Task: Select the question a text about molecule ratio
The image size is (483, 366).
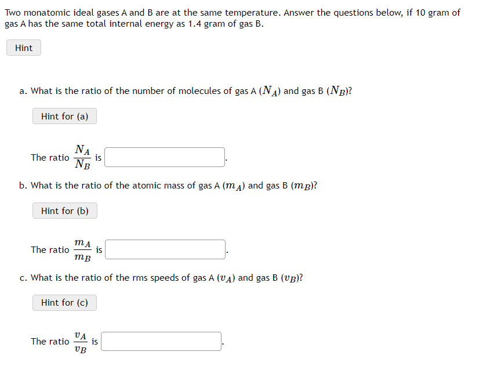Action: coord(187,90)
